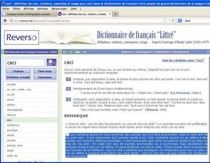Switch to Quelques fautes d'orthographe tab

(29, 14)
